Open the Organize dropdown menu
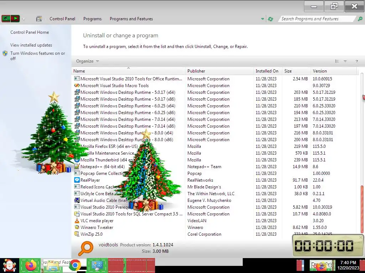Viewport: 365px width, 273px height. pyautogui.click(x=88, y=61)
